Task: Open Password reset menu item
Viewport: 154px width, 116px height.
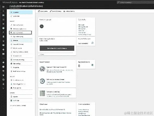Action: pyautogui.click(x=21, y=56)
